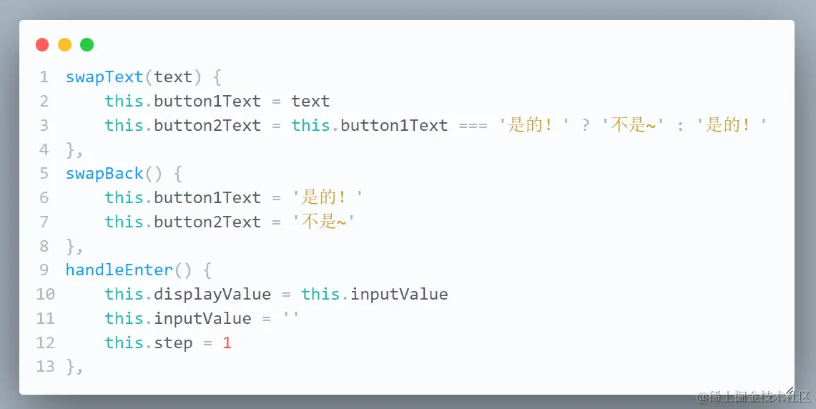This screenshot has height=409, width=816.
Task: Click line number 13 in the gutter
Action: tap(45, 367)
